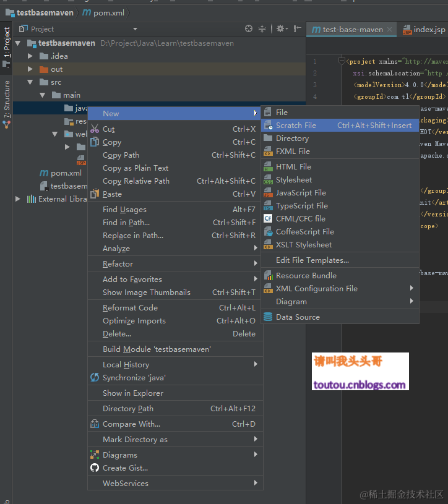The width and height of the screenshot is (448, 504).
Task: Click the Cut scissors icon
Action: point(95,129)
